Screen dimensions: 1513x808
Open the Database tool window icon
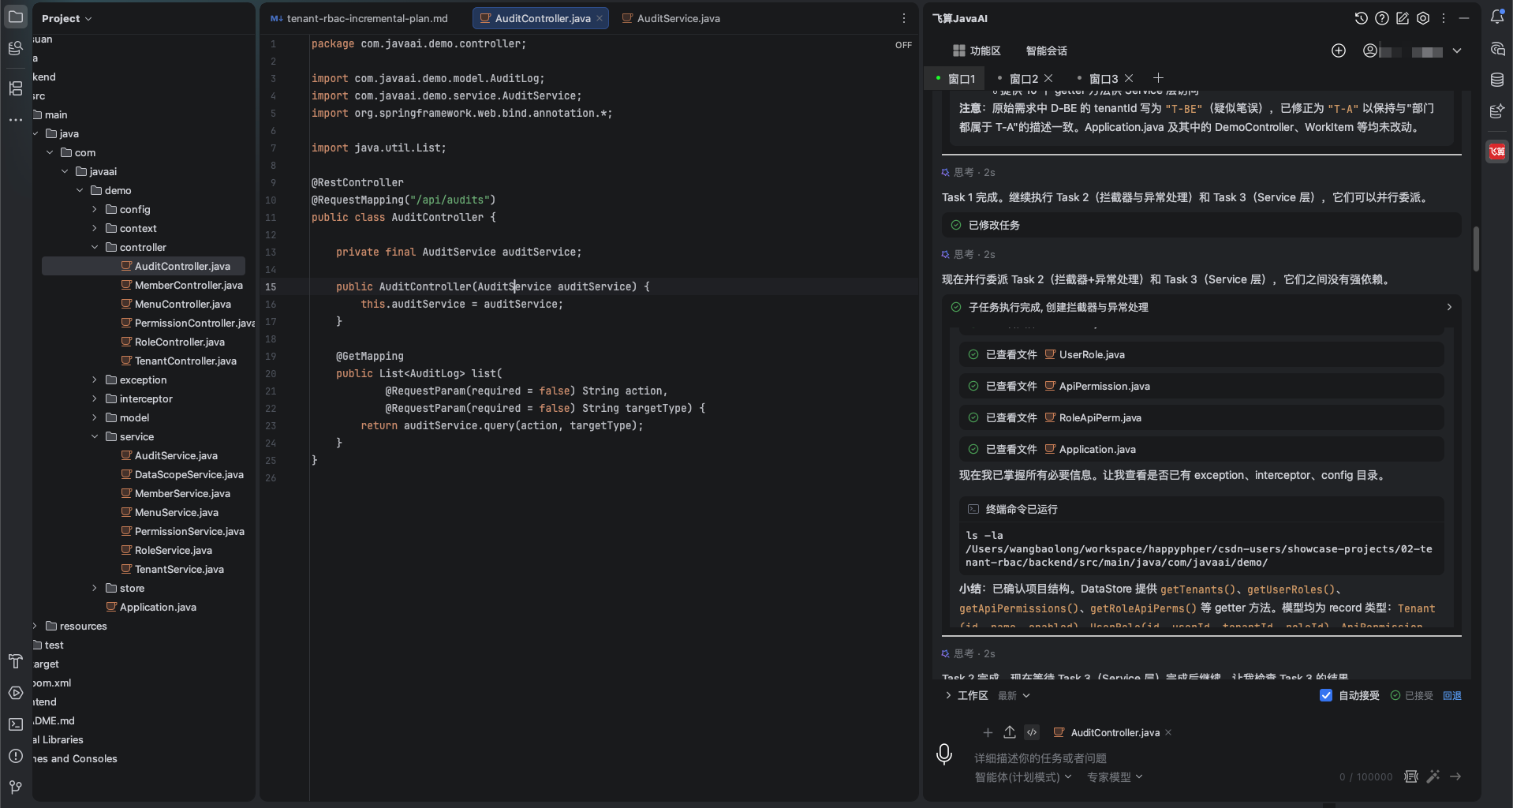pos(1497,80)
